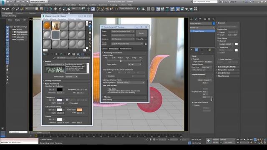Click configure modifier sets icon

point(209,50)
